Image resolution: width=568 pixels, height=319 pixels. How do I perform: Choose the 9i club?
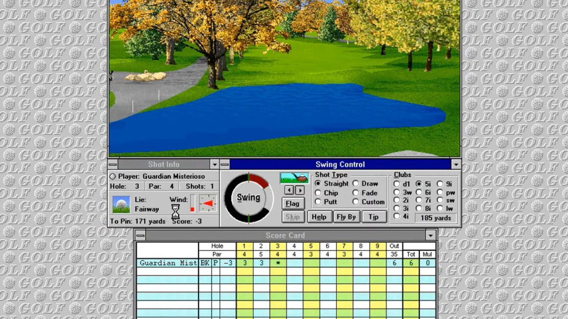tap(445, 184)
